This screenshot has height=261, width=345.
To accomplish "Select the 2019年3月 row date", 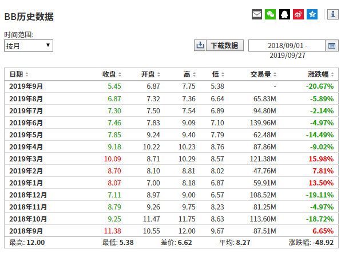I will pos(26,159).
